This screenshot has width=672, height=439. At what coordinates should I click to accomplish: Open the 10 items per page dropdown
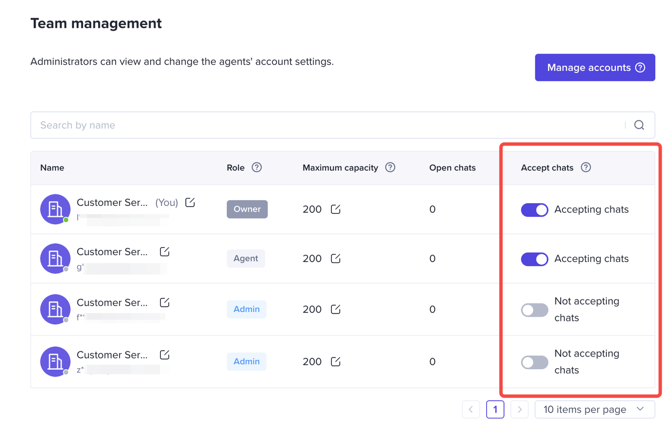(x=594, y=410)
